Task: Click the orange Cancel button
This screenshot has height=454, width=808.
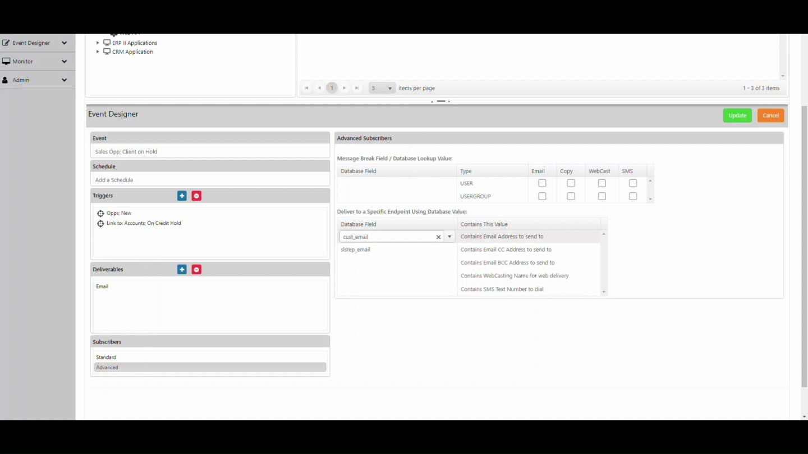Action: 770,115
